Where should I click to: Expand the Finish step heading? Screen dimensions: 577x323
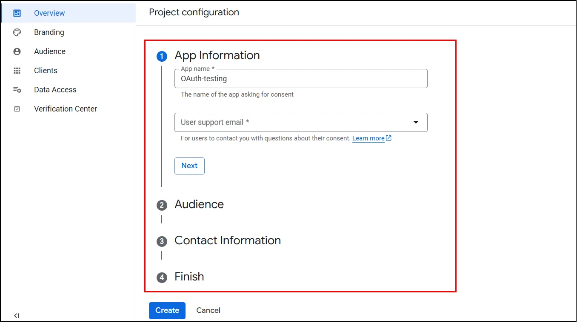(189, 277)
